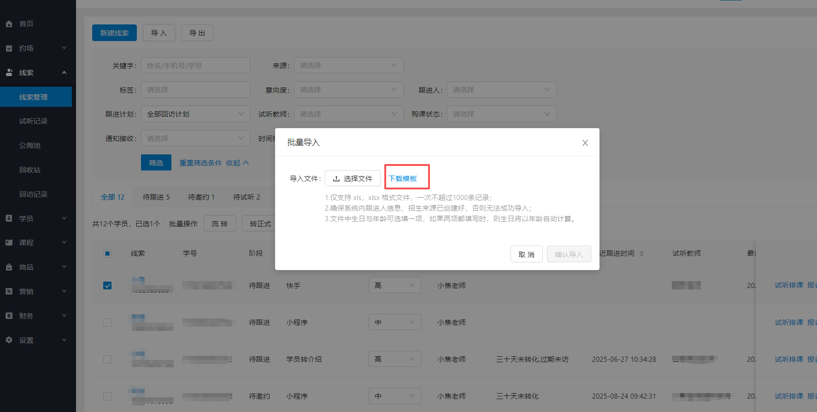The height and width of the screenshot is (412, 817).
Task: Collapse the 线索 sidebar menu
Action: click(x=64, y=72)
